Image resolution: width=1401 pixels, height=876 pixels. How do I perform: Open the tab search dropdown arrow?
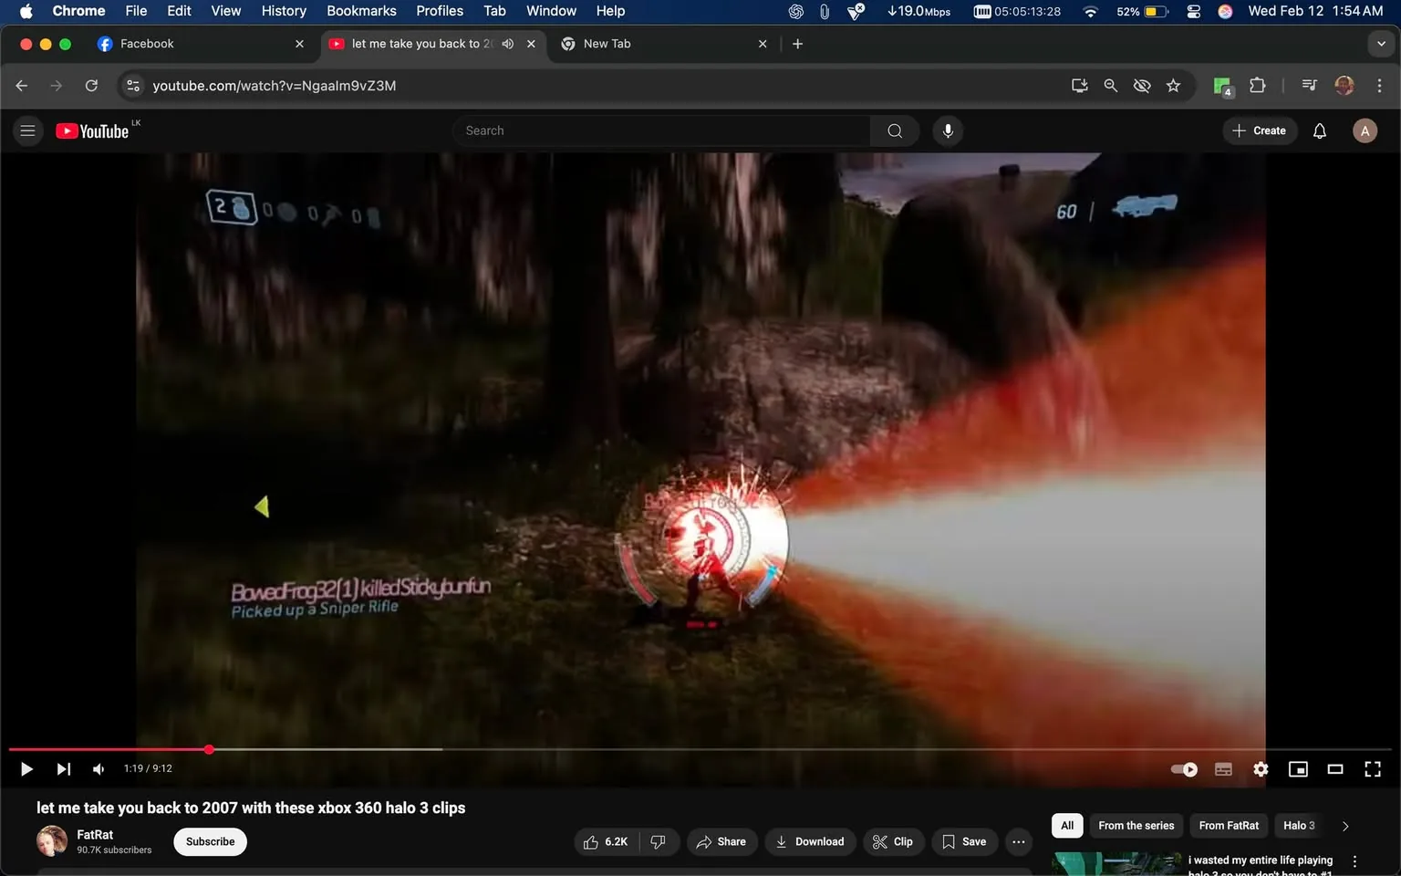pyautogui.click(x=1383, y=43)
